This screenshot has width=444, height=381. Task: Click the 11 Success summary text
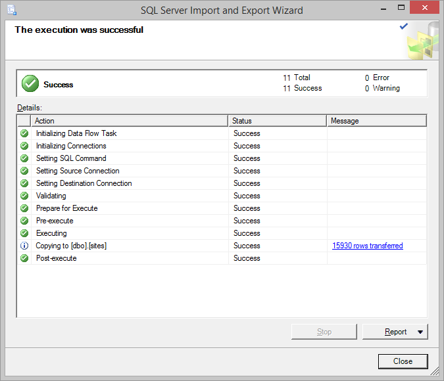click(x=302, y=88)
